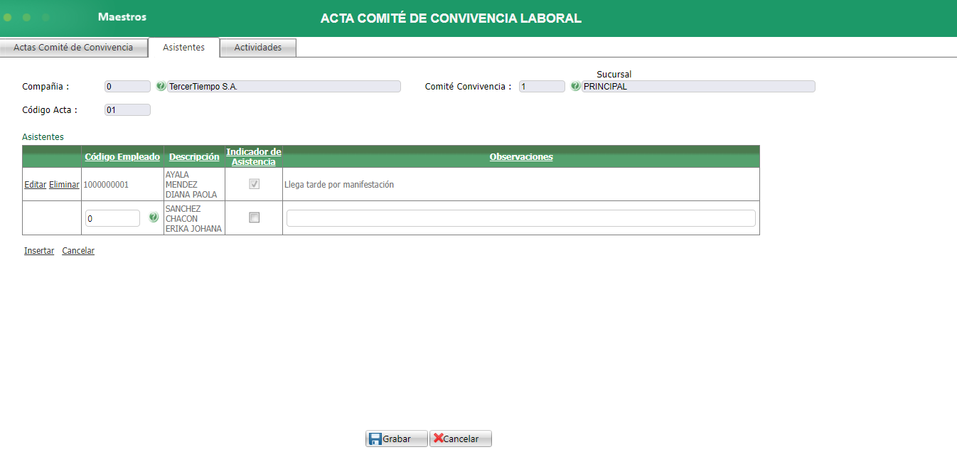Viewport: 957px width, 462px height.
Task: Switch to the Actividades tab
Action: [x=257, y=47]
